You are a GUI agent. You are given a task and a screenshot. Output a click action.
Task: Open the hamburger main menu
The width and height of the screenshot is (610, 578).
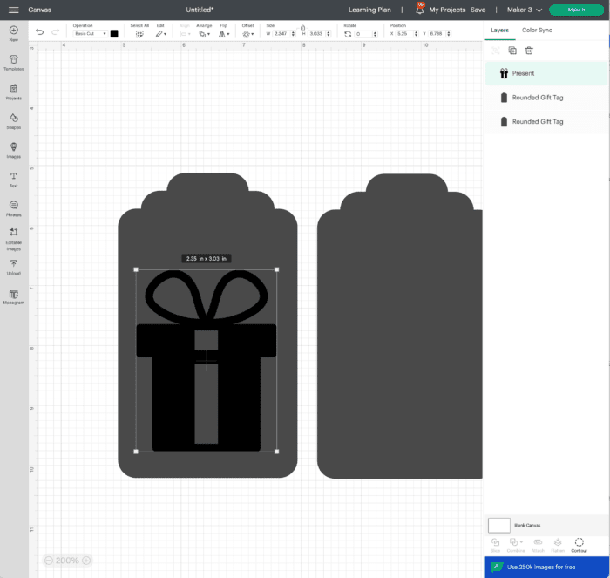tap(13, 10)
